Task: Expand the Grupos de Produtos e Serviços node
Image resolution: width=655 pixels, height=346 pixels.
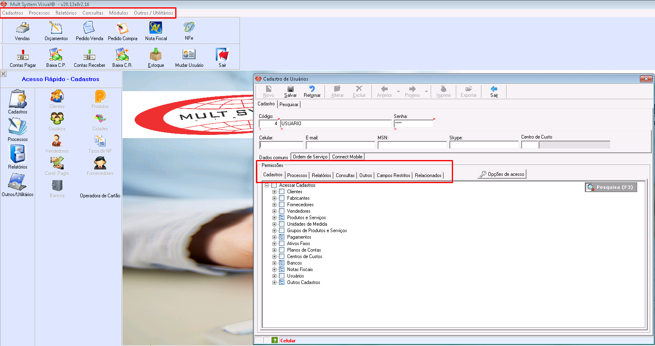Action: (x=275, y=231)
